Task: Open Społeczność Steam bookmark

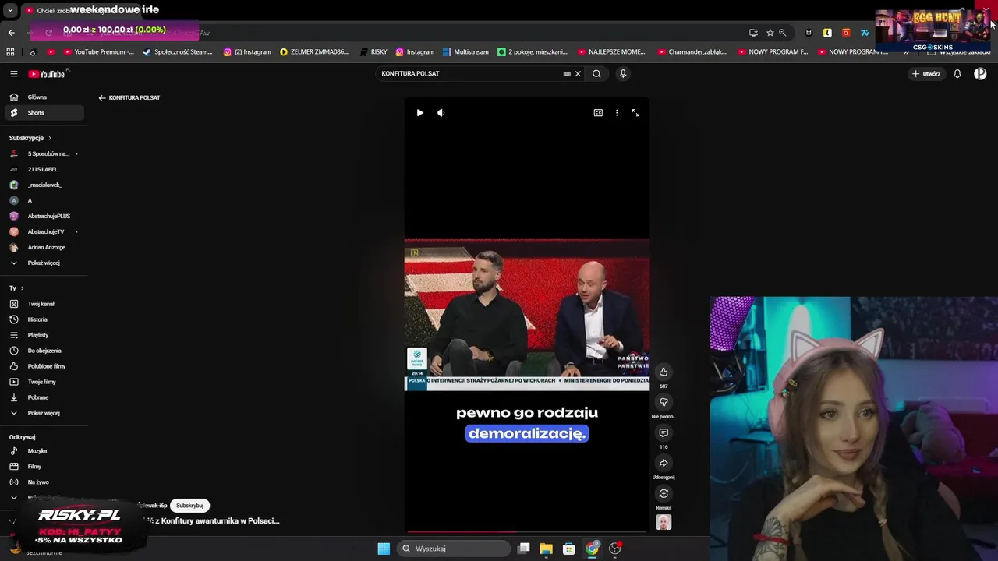Action: [x=178, y=52]
